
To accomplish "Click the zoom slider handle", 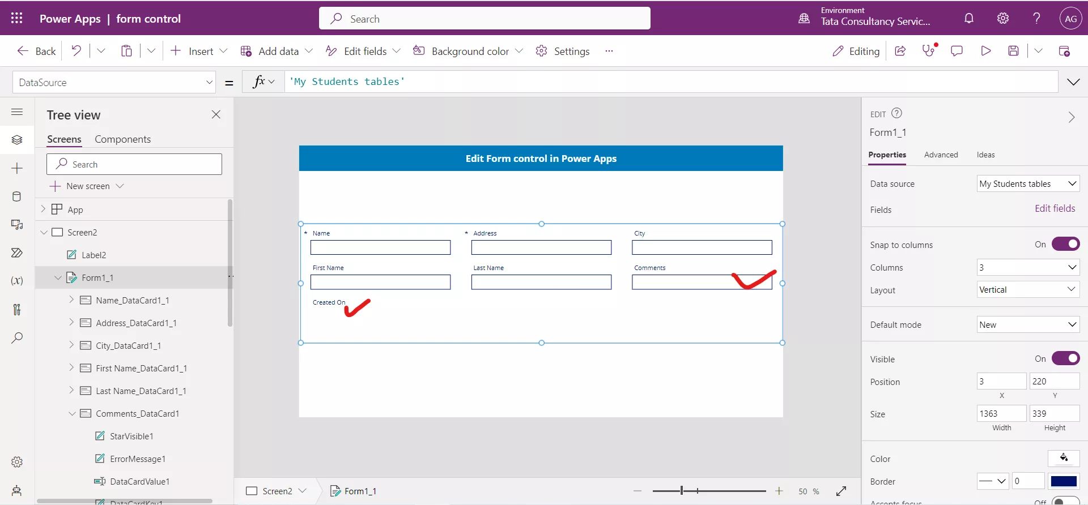I will [x=682, y=491].
